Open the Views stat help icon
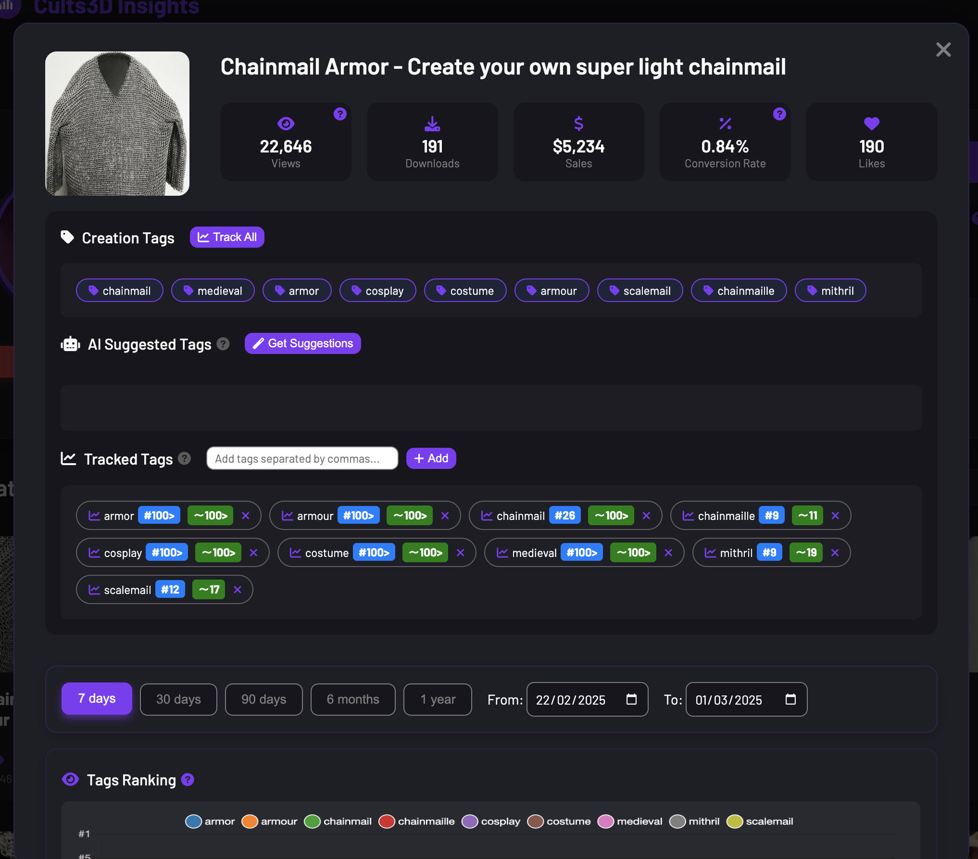978x859 pixels. tap(340, 114)
